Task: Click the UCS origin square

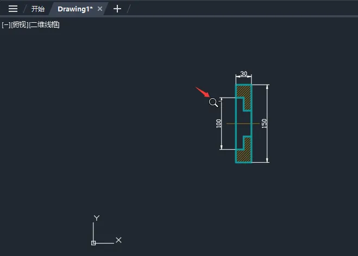Action: point(93,243)
